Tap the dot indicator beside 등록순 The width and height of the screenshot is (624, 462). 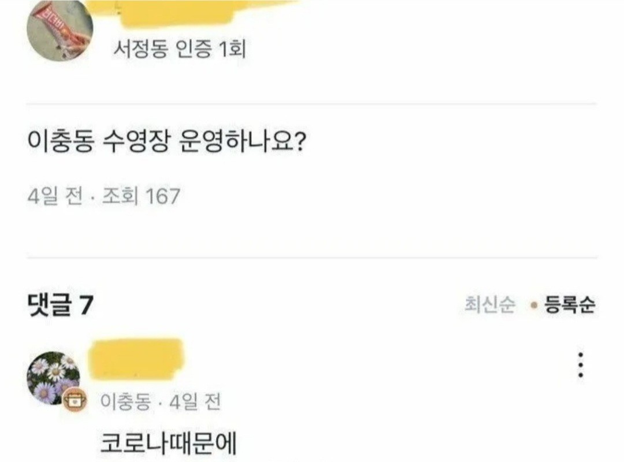tap(534, 305)
